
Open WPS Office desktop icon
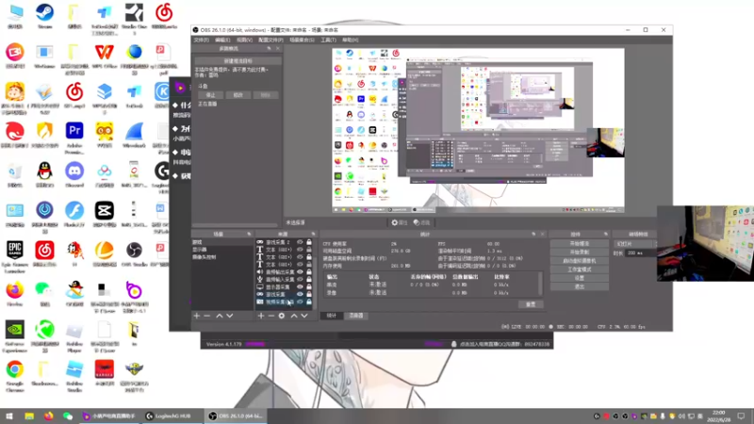pos(105,56)
